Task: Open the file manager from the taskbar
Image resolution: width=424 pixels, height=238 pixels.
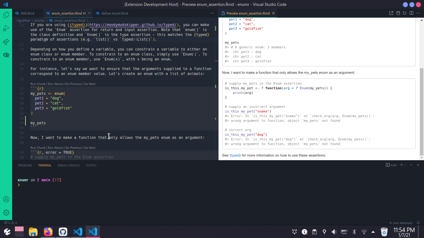Action: click(33, 231)
